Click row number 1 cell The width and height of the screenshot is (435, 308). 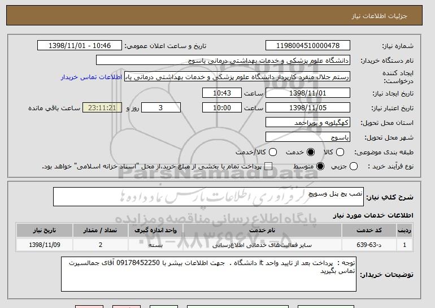(x=404, y=245)
